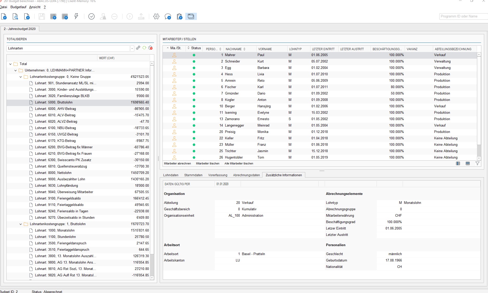
Task: Click the save diskette icon
Action: point(42,17)
